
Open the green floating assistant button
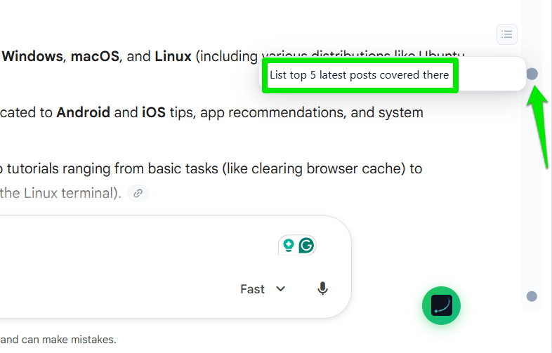[441, 305]
